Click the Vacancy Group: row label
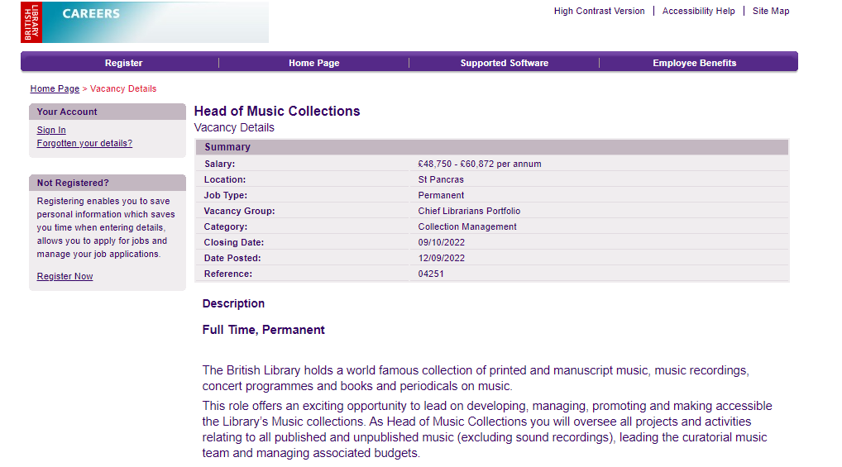The height and width of the screenshot is (467, 842). [240, 211]
